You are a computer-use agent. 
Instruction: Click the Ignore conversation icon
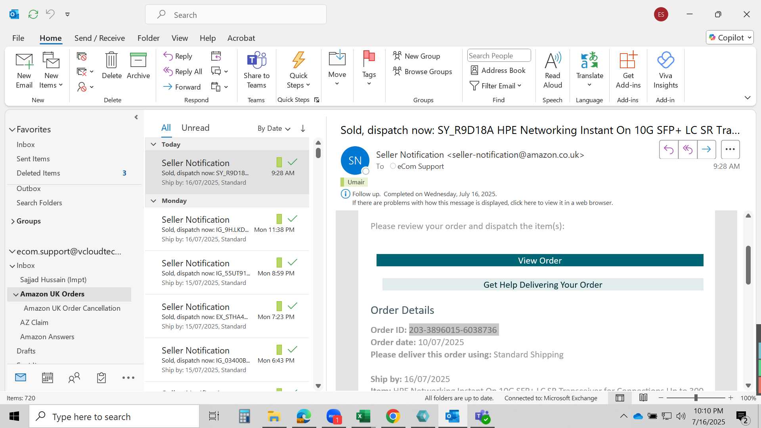[x=82, y=57]
